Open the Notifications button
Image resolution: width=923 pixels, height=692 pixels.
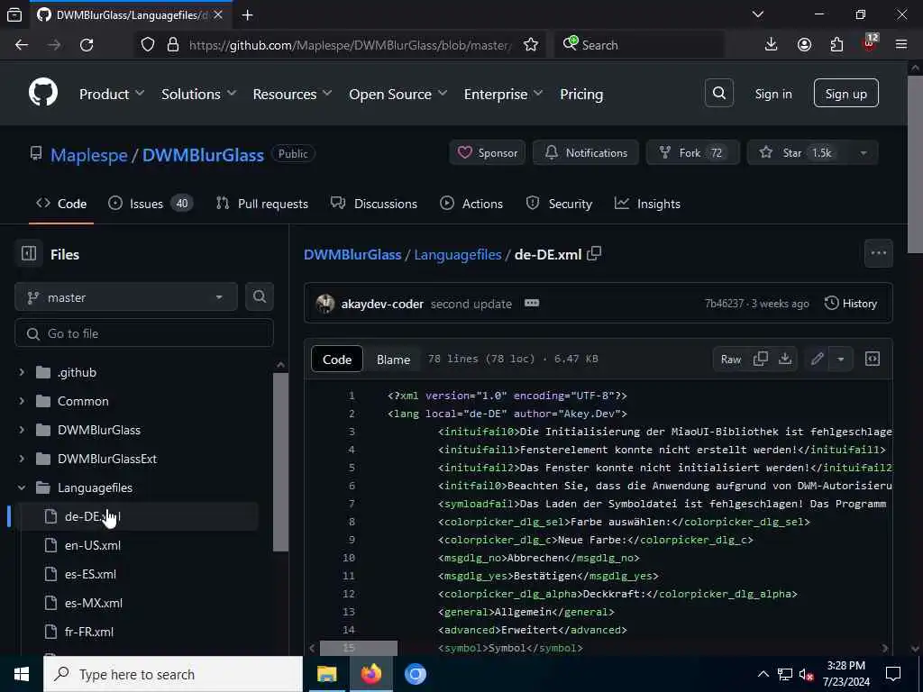pyautogui.click(x=586, y=153)
